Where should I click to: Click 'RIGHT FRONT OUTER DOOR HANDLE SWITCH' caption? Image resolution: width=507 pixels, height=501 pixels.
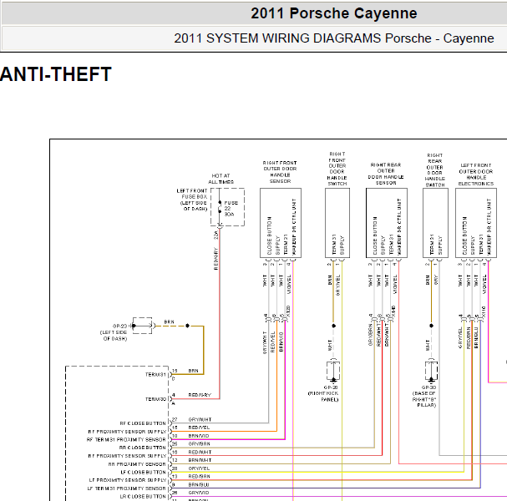point(337,169)
